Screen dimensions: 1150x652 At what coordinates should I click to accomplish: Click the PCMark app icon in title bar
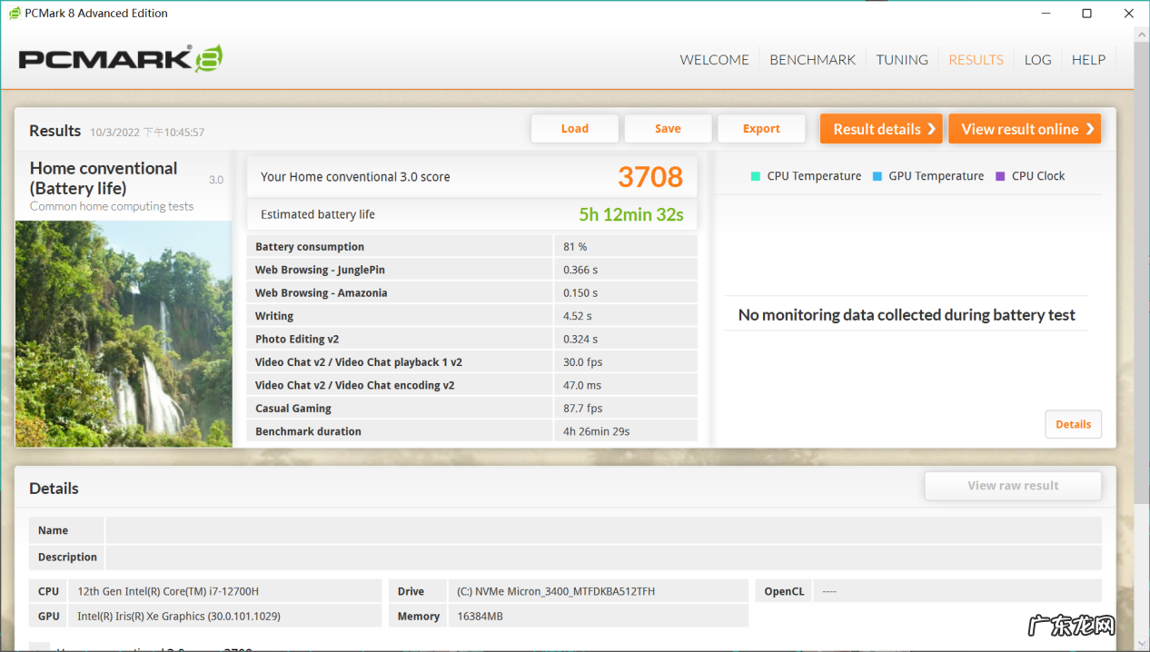pos(13,13)
